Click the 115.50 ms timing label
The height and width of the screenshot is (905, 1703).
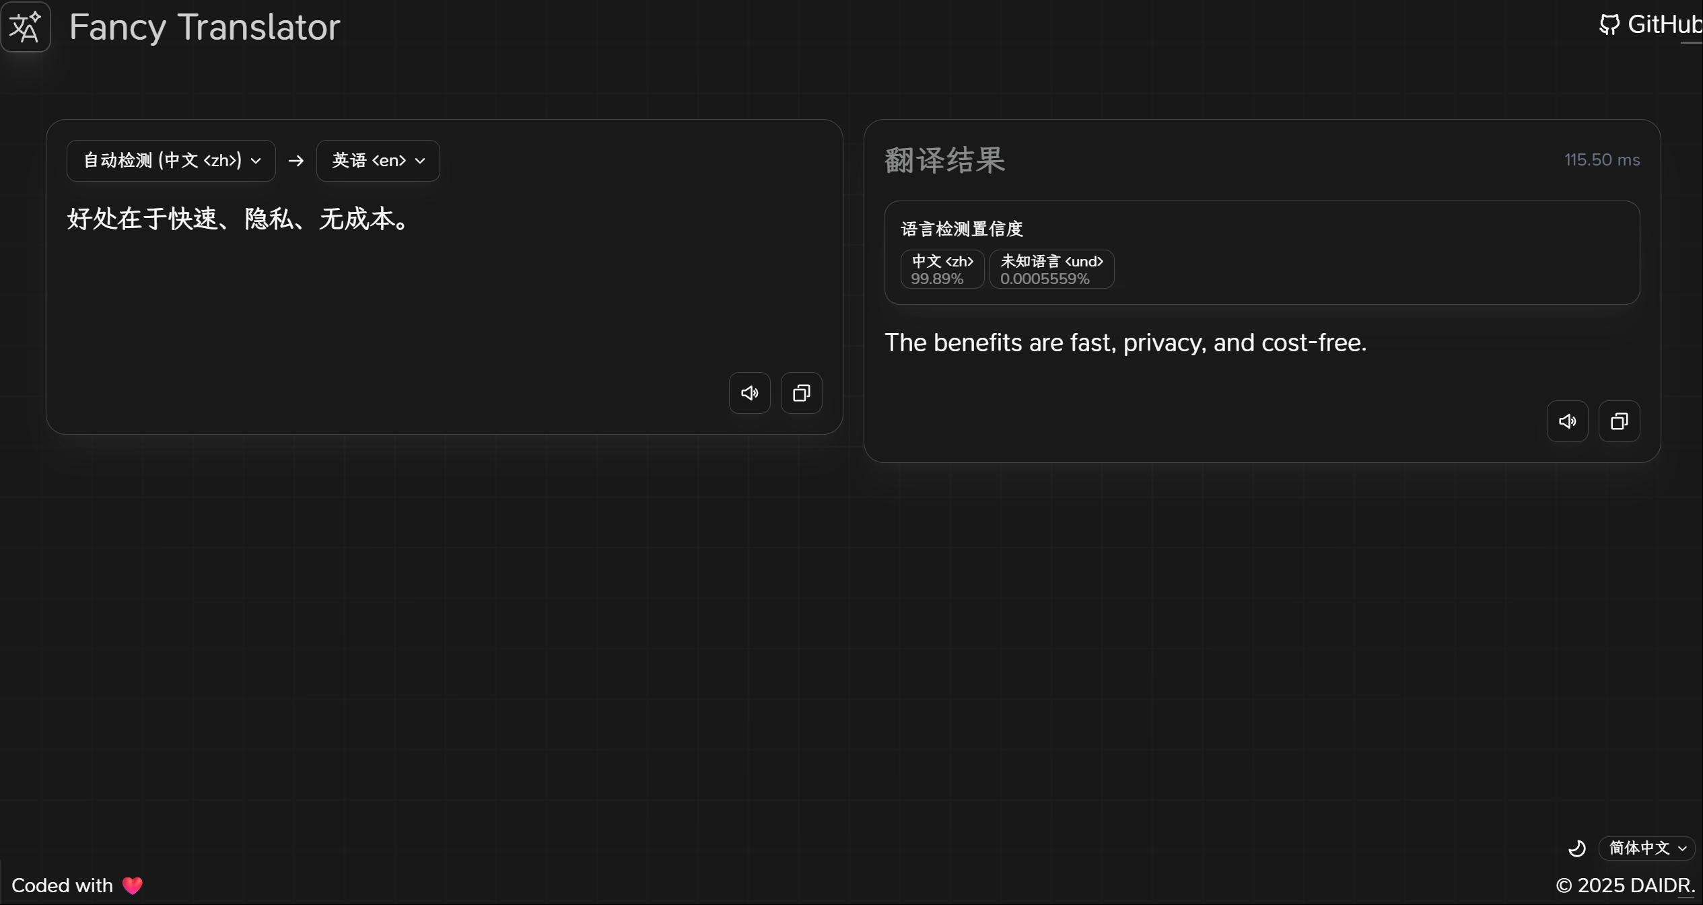pos(1601,160)
